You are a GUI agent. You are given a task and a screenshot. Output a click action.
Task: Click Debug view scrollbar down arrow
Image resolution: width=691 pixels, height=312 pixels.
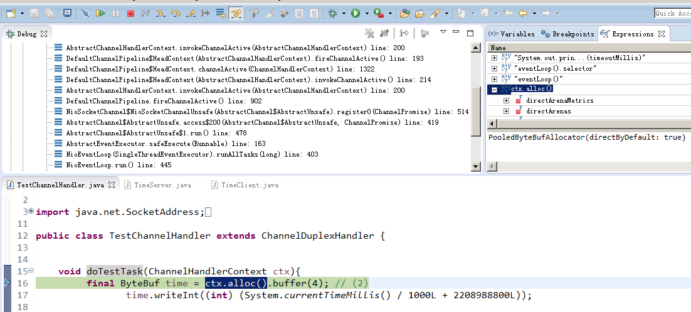pyautogui.click(x=475, y=167)
